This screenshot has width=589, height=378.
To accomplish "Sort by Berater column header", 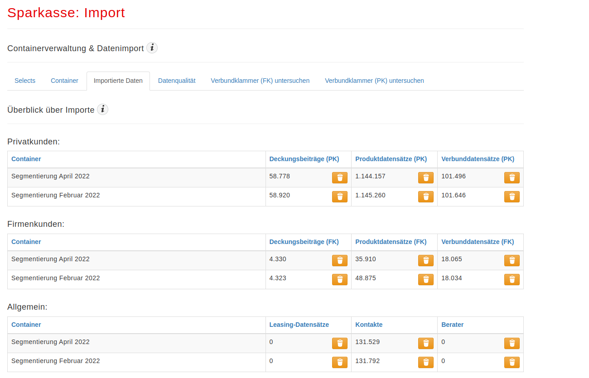I will (452, 325).
